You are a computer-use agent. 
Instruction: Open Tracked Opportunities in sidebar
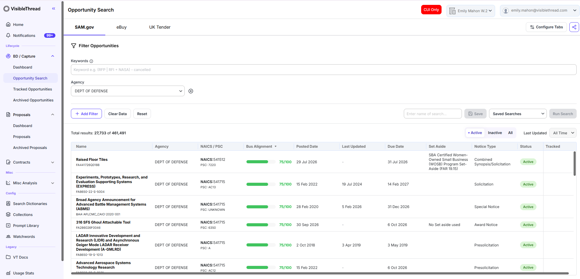pos(33,89)
